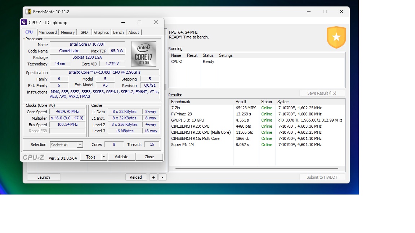Click Save Result (F6) button
The height and width of the screenshot is (233, 415).
point(322,93)
